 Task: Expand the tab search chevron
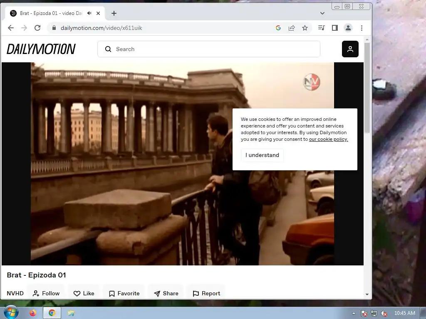(322, 13)
